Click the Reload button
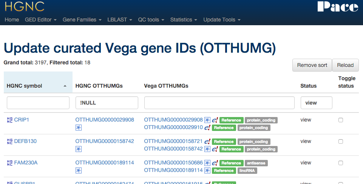Screen dimensions: 363x184 [345, 65]
